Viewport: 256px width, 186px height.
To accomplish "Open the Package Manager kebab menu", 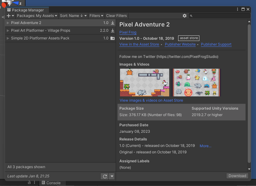I will (238, 9).
